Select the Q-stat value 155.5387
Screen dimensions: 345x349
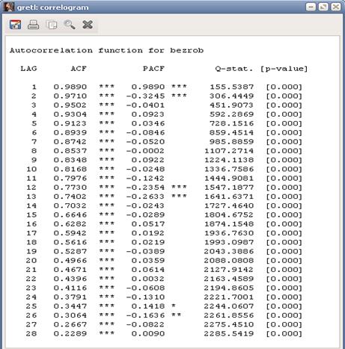(x=231, y=87)
